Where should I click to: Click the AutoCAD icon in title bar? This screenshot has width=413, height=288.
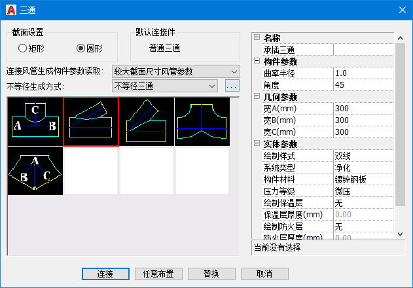click(x=10, y=10)
